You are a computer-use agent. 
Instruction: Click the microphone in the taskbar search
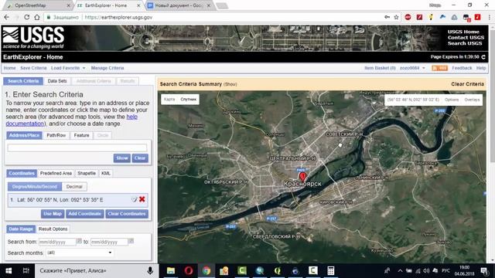click(150, 271)
